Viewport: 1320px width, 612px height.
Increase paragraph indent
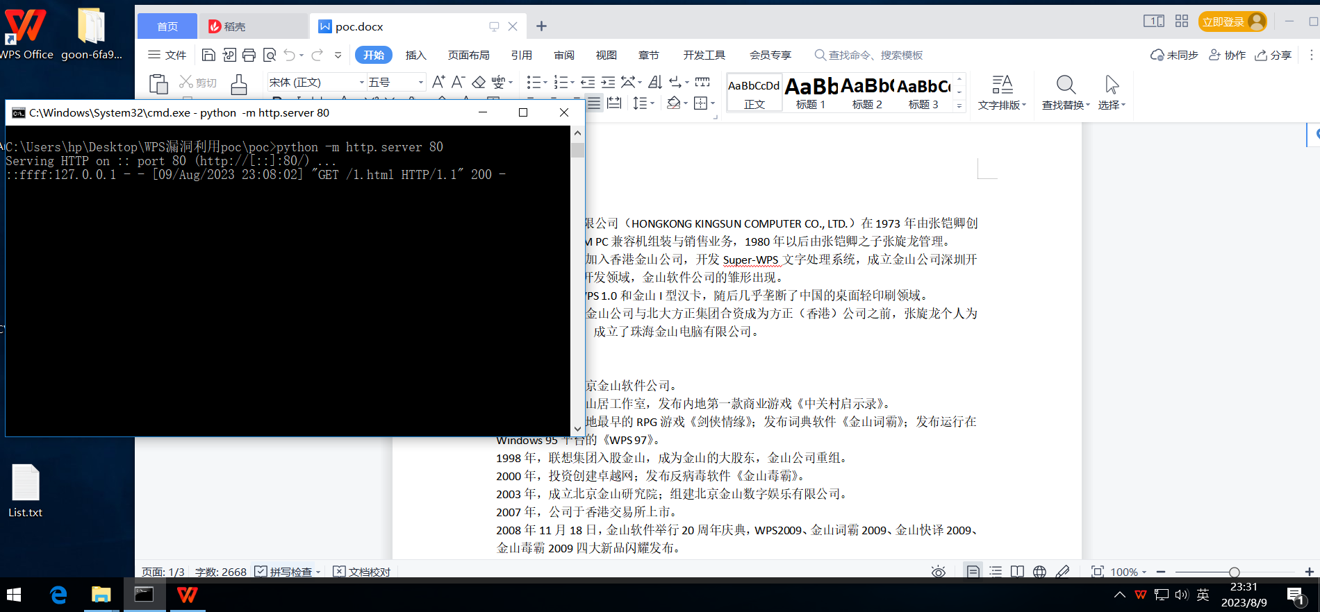[608, 82]
